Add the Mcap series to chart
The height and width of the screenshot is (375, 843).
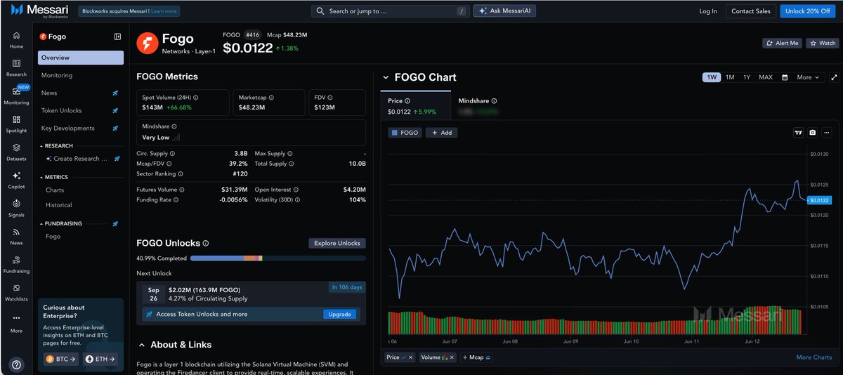476,357
